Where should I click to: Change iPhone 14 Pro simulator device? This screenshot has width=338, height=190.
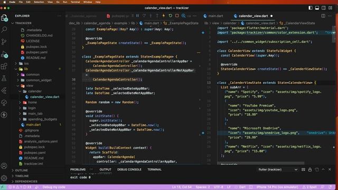[277, 187]
